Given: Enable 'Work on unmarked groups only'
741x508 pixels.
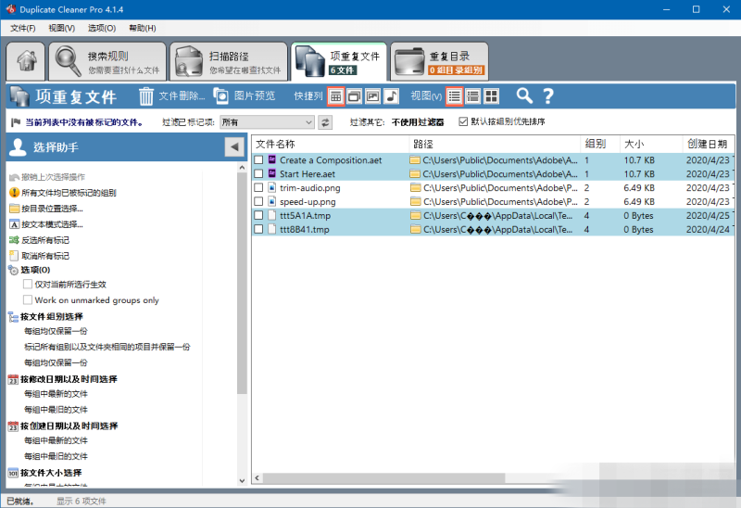Looking at the screenshot, I should click(28, 300).
